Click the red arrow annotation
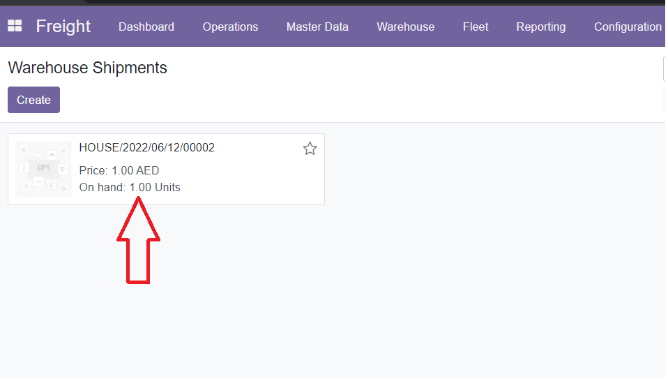The image size is (668, 381). tap(138, 241)
